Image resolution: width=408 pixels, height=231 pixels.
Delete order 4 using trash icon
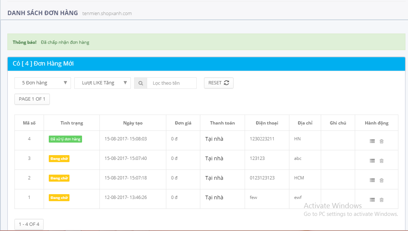[381, 141]
